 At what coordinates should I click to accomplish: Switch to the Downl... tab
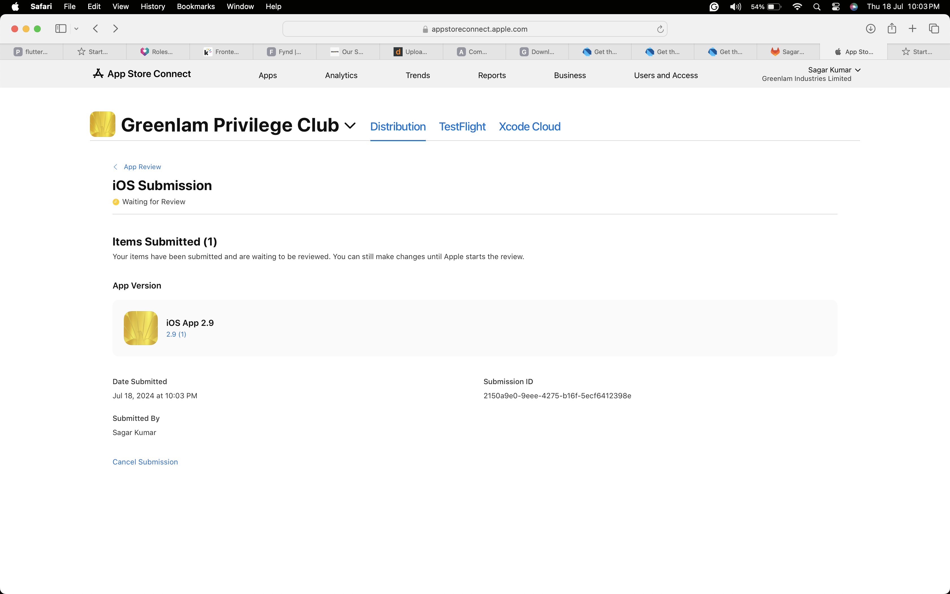[537, 52]
